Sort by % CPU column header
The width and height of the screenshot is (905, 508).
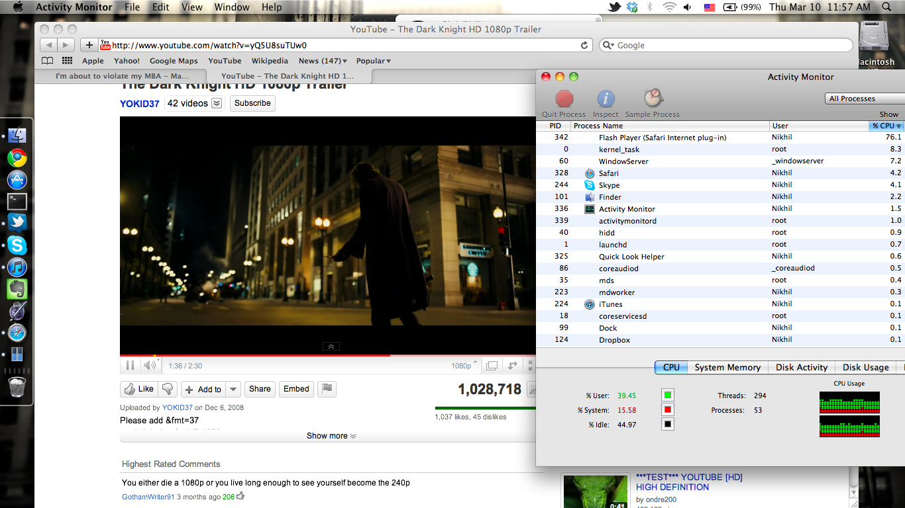[886, 126]
